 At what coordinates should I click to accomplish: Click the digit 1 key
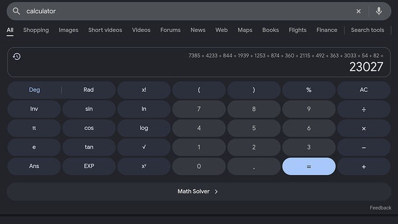pyautogui.click(x=199, y=147)
